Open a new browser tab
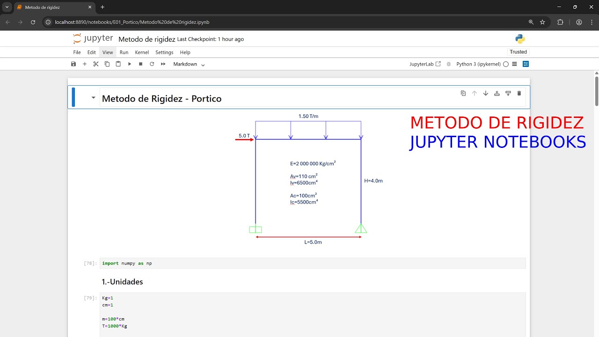This screenshot has width=599, height=337. click(x=102, y=7)
